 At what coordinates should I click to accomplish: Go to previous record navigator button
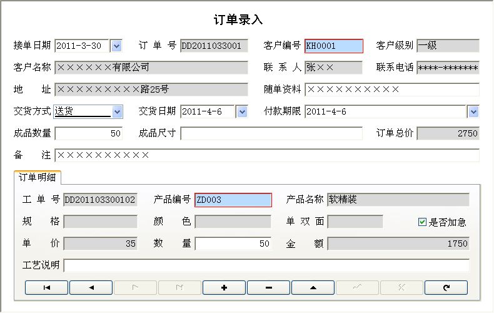pyautogui.click(x=91, y=287)
